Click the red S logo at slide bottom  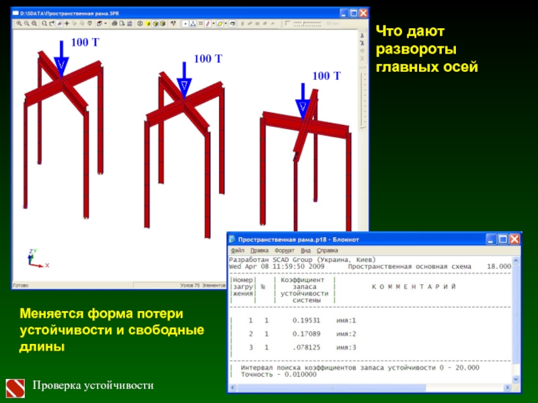pos(15,388)
